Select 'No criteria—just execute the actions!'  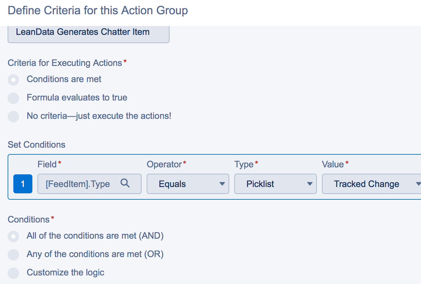pos(13,116)
